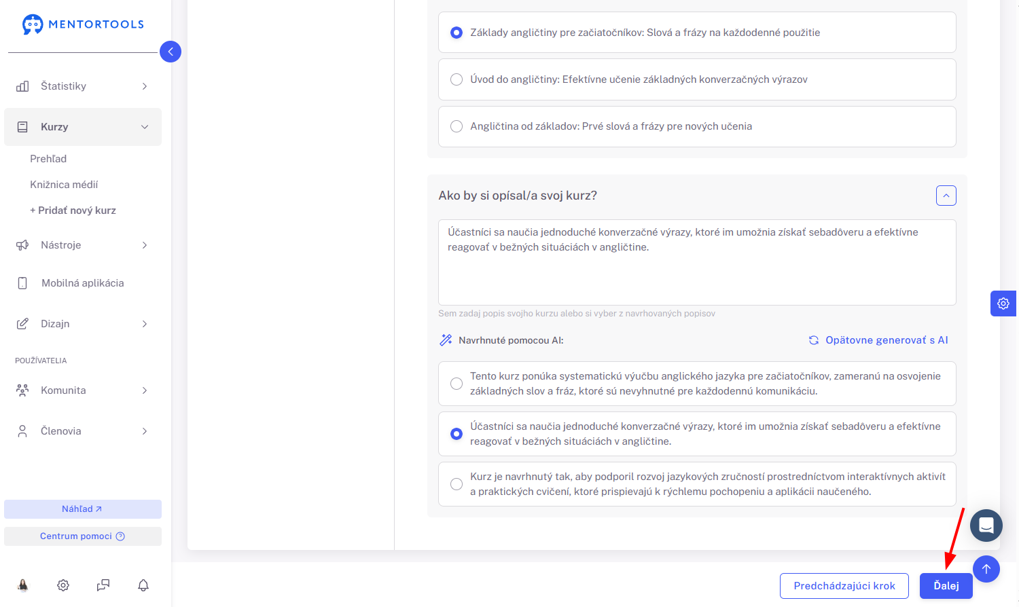This screenshot has height=607, width=1019.
Task: Select the 'Angličtina od základov' title option
Action: pyautogui.click(x=697, y=126)
